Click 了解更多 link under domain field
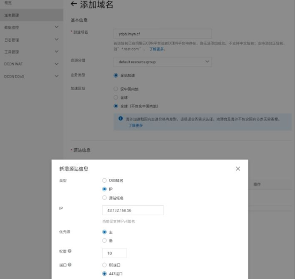This screenshot has width=296, height=279. point(156,49)
